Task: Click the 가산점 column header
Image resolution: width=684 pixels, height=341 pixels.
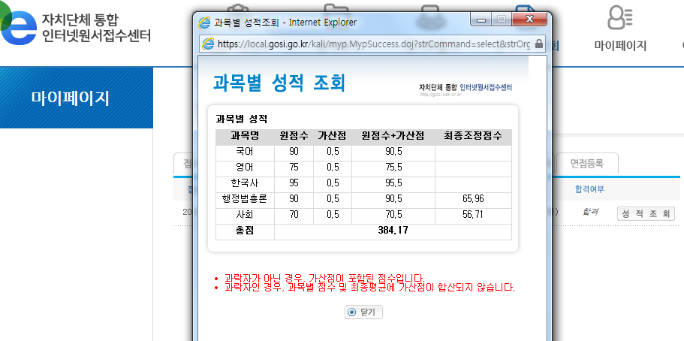Action: (333, 136)
